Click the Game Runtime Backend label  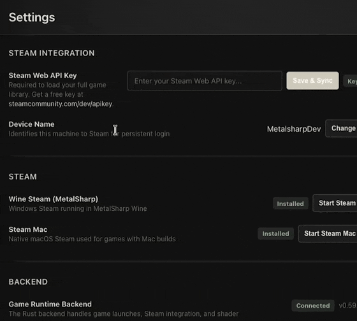click(x=50, y=304)
